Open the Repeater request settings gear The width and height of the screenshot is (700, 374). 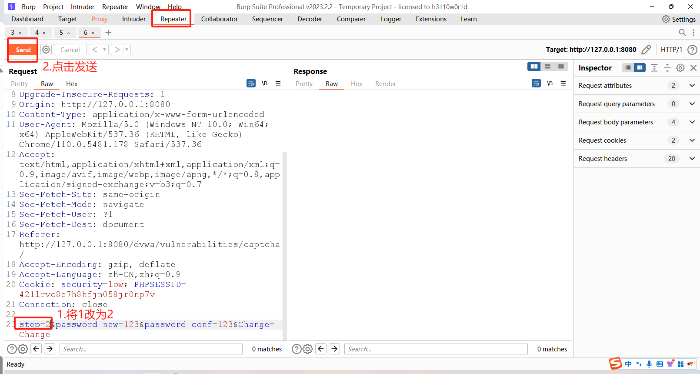[46, 50]
